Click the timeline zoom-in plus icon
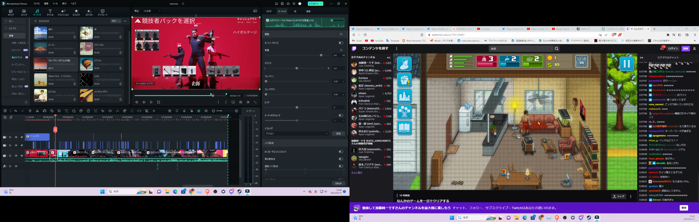699x222 pixels. (x=236, y=111)
